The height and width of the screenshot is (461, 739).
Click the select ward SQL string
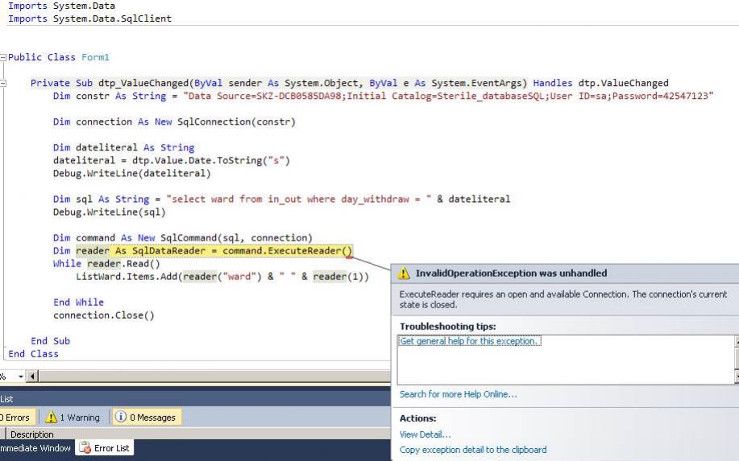[299, 200]
